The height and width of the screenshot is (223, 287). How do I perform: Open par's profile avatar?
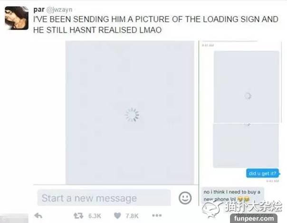point(17,18)
